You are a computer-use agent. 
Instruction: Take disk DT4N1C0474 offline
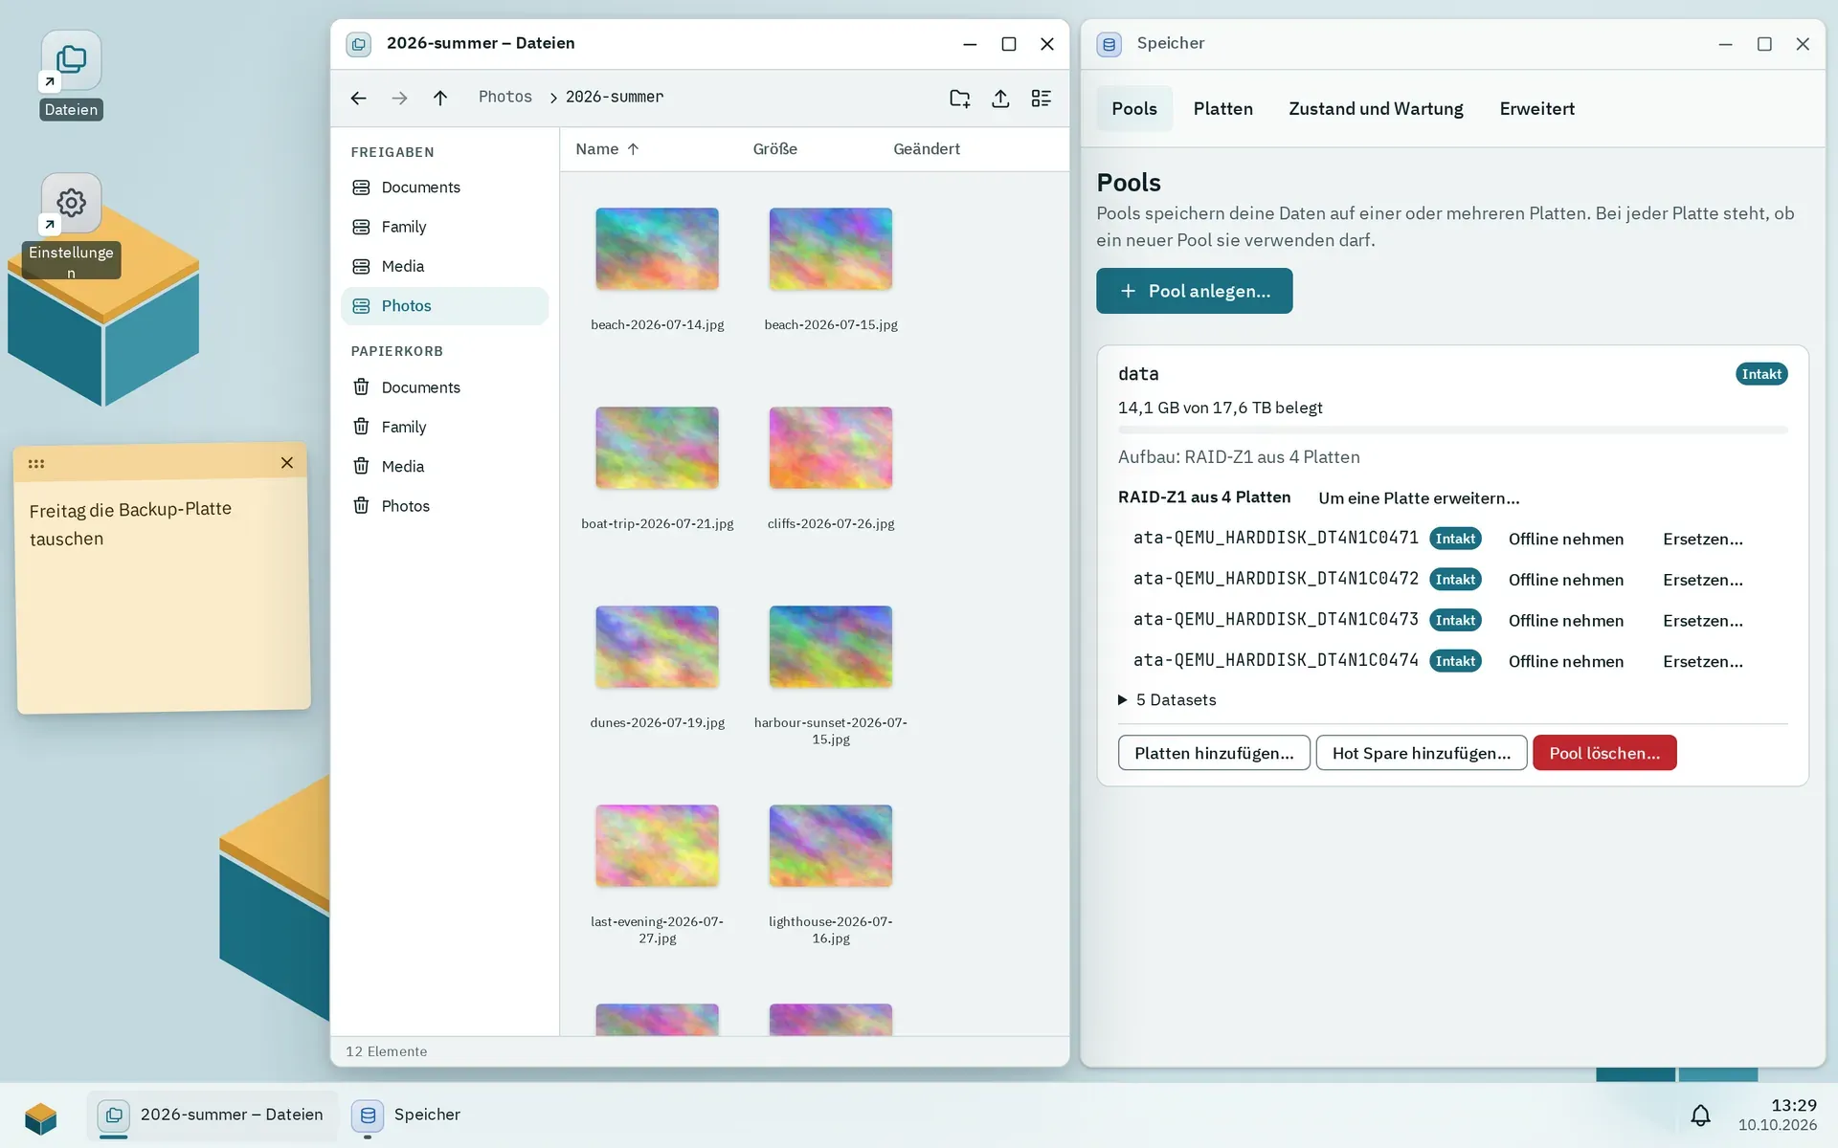[x=1566, y=662]
